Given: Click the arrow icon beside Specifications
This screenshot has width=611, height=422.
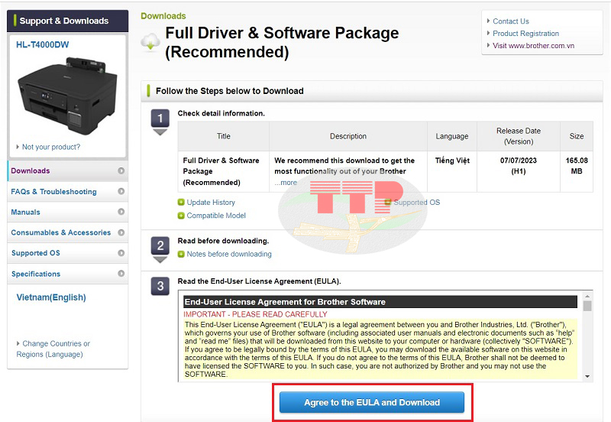Looking at the screenshot, I should [x=121, y=274].
